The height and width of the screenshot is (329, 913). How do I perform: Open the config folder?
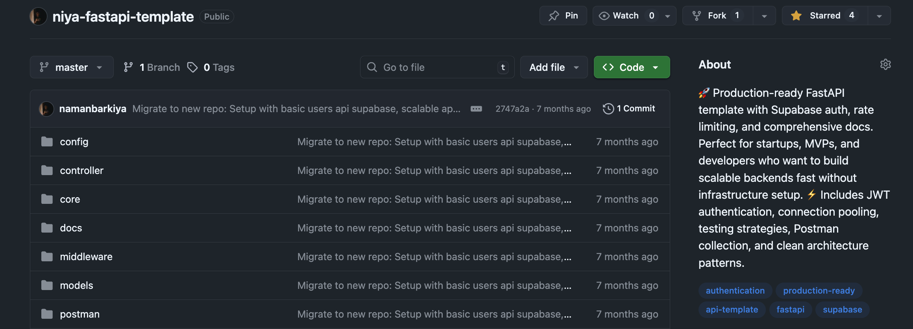tap(74, 142)
